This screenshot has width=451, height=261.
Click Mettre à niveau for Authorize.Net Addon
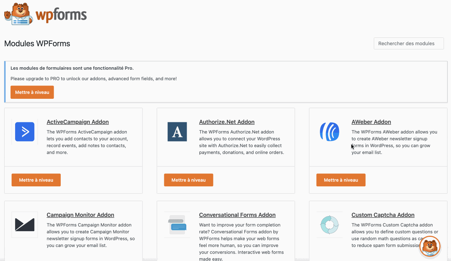pyautogui.click(x=188, y=180)
